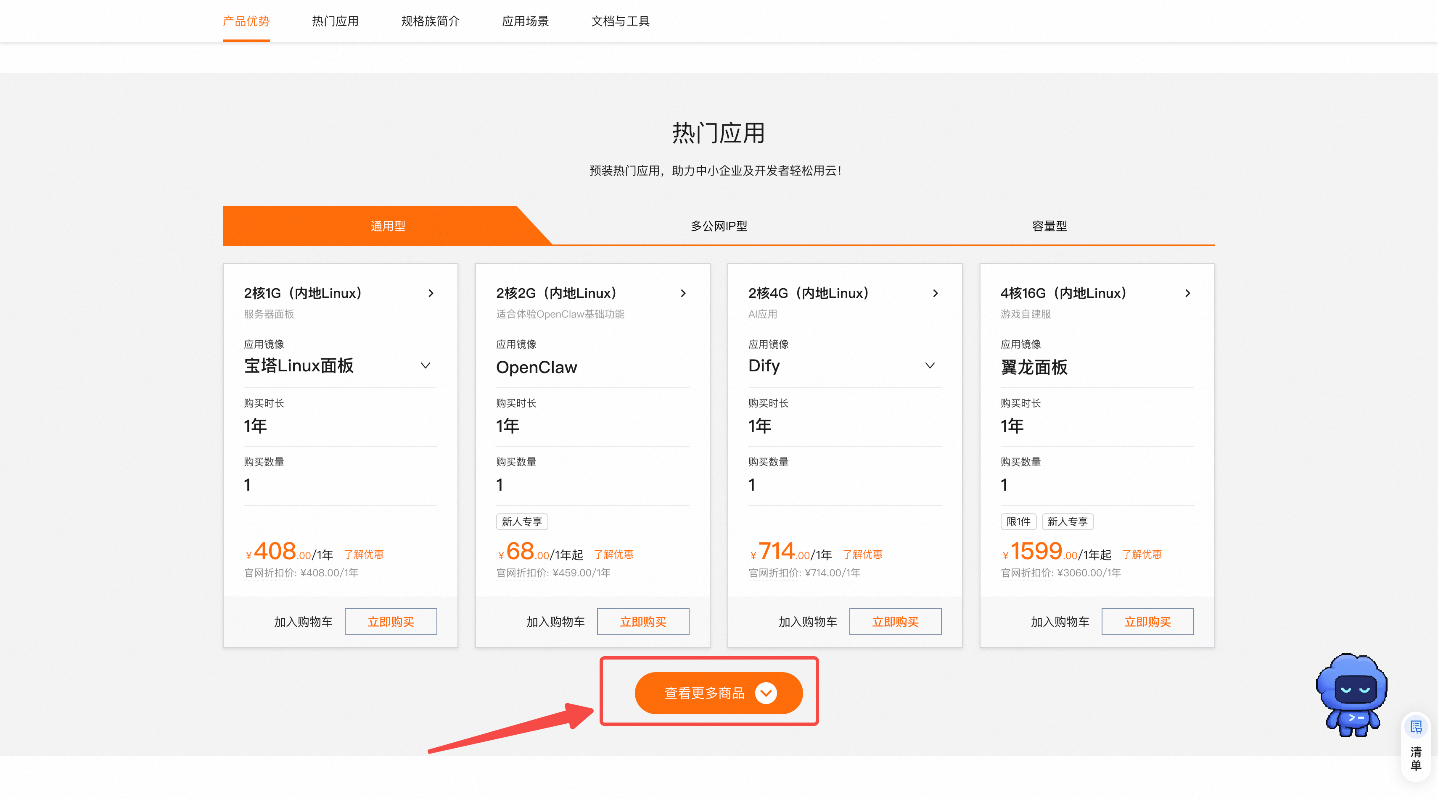Click 查看更多商品 expand button

[x=719, y=693]
